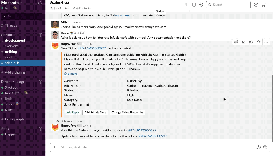Open more actions for HappyFox message
Viewport: 273px width, 156px height.
(266, 42)
